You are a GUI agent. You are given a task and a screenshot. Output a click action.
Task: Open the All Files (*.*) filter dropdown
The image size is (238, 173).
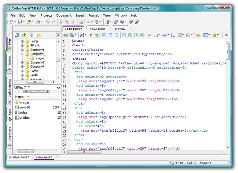pyautogui.click(x=58, y=88)
